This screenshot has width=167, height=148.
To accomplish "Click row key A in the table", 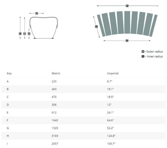I will [8, 81].
